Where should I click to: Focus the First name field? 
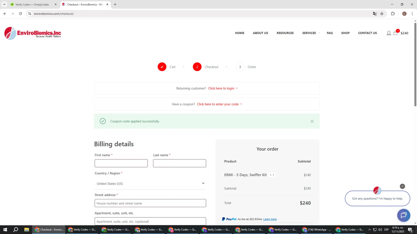pyautogui.click(x=121, y=163)
